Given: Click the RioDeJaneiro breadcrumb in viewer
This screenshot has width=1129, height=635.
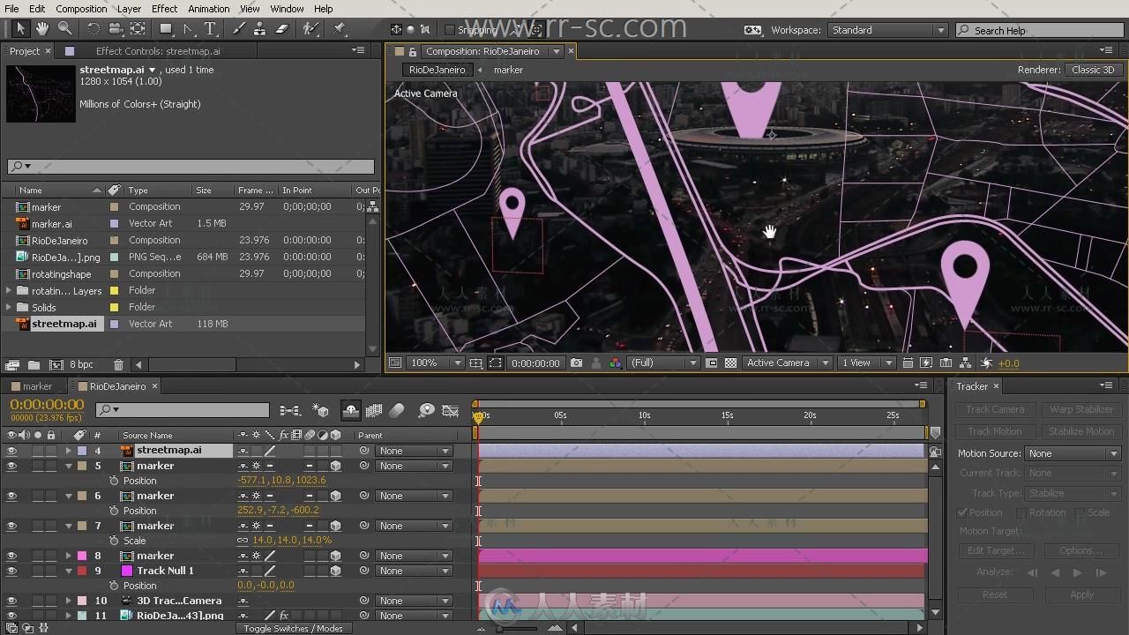Looking at the screenshot, I should tap(437, 70).
